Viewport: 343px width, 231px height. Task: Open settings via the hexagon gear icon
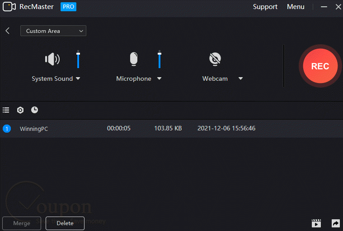click(x=20, y=110)
